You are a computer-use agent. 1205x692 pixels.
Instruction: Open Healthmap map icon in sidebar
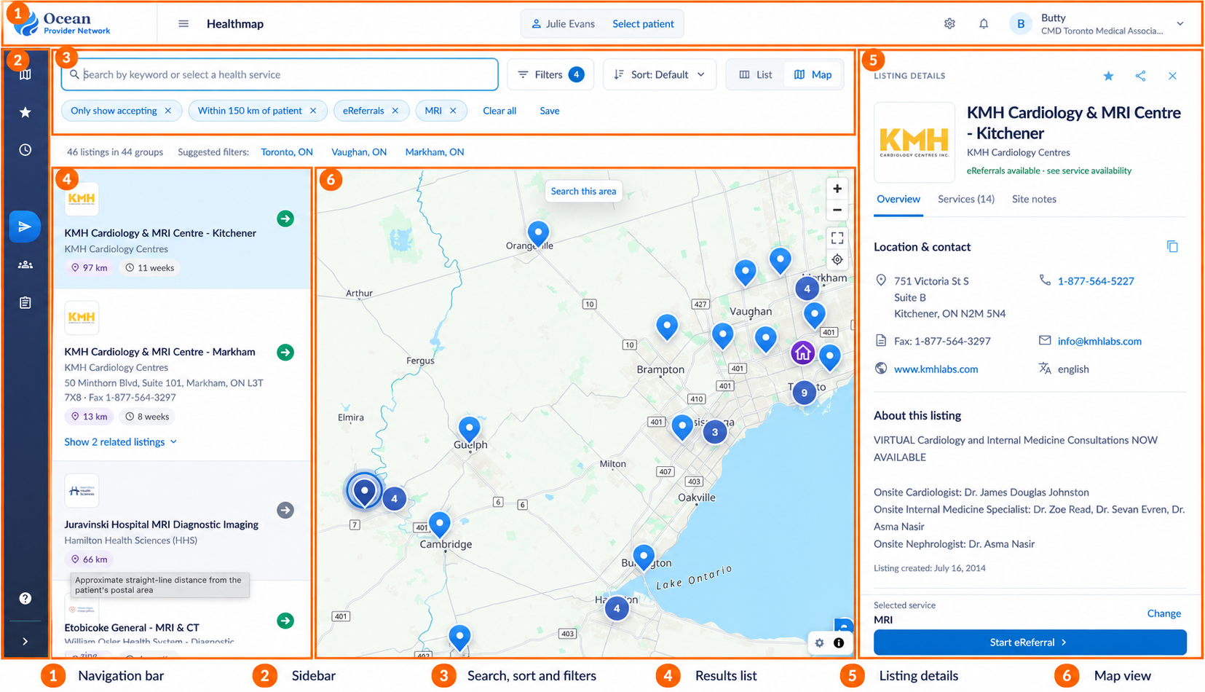tap(25, 74)
